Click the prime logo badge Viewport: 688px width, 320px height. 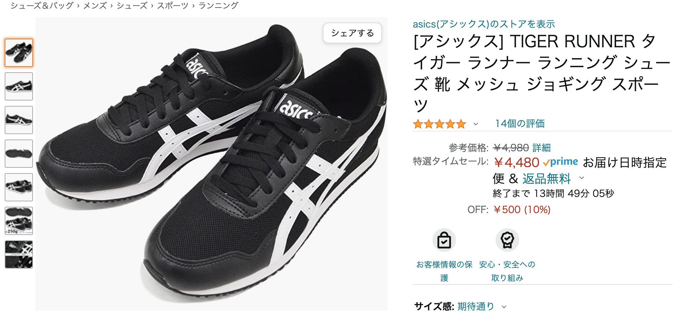[x=561, y=162]
